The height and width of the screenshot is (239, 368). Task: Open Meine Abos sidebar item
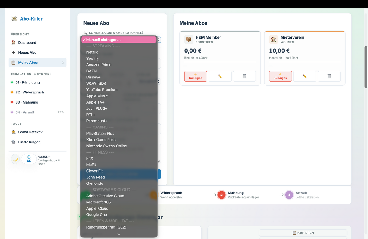coord(37,63)
